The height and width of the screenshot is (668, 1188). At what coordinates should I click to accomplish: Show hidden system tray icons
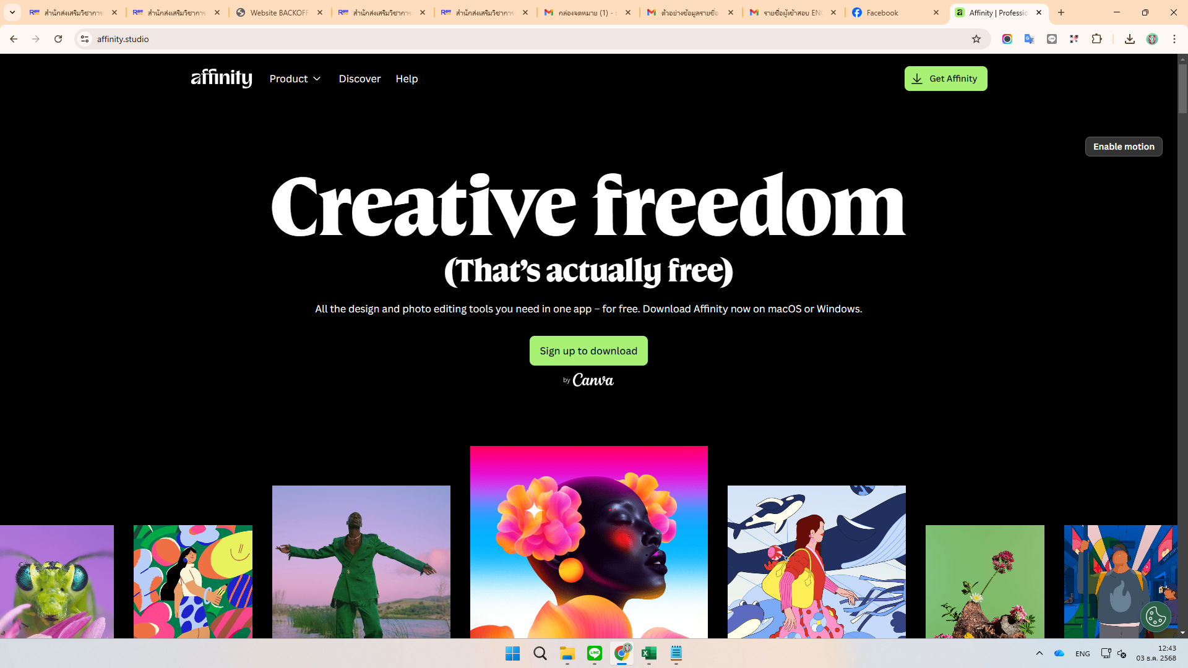click(1039, 653)
